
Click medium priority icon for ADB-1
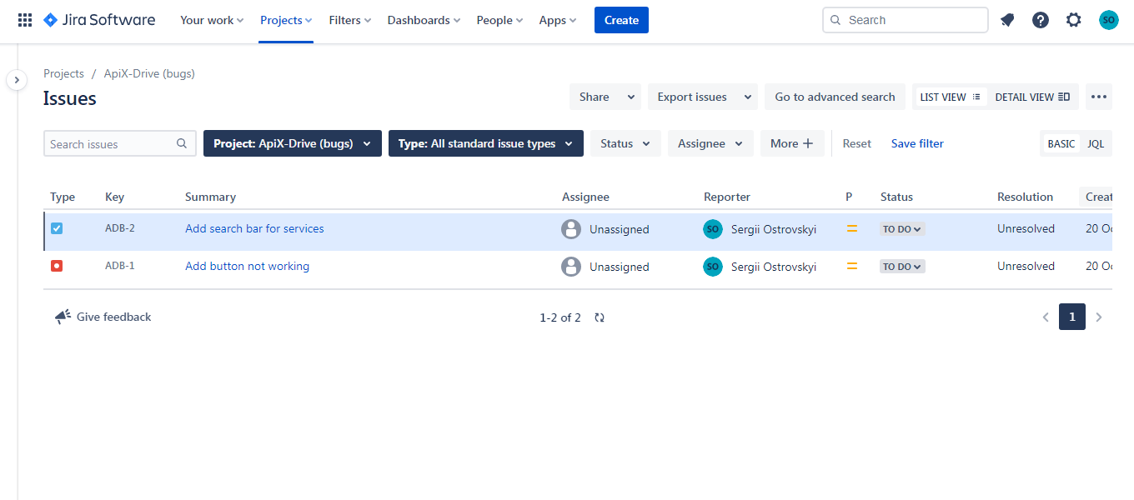pyautogui.click(x=852, y=267)
